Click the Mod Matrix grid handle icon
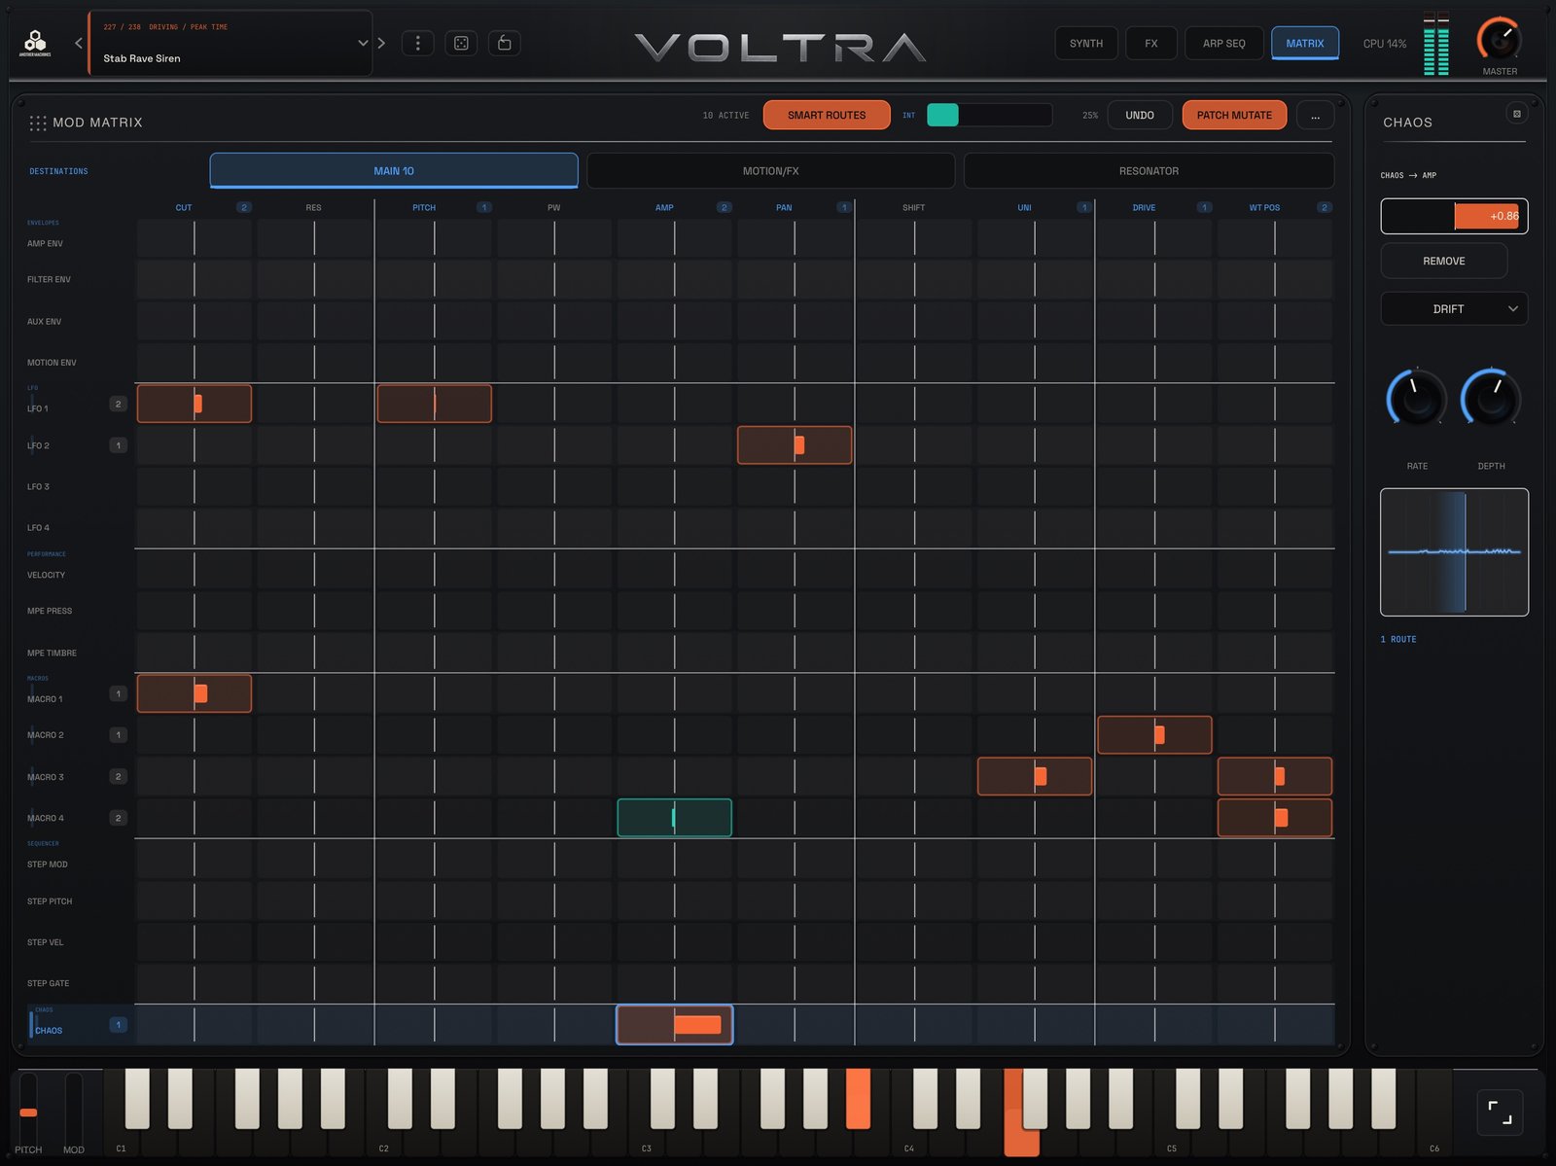The height and width of the screenshot is (1166, 1556). (38, 123)
